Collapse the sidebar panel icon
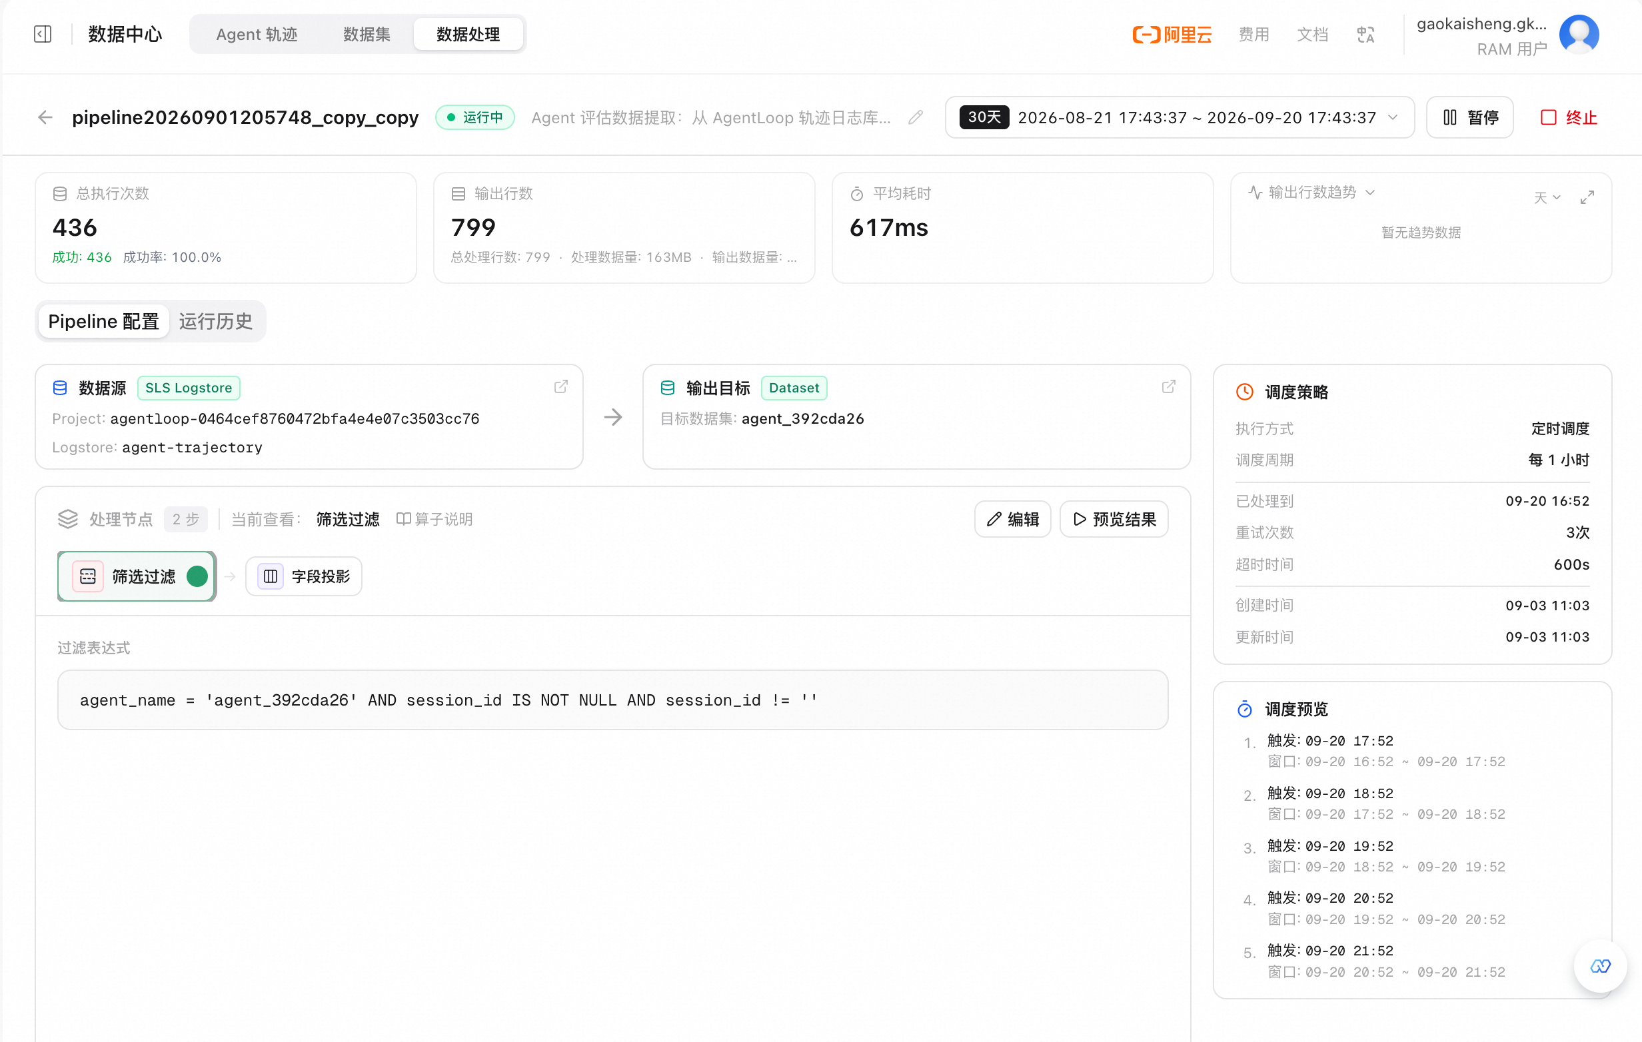Viewport: 1642px width, 1042px height. (42, 34)
